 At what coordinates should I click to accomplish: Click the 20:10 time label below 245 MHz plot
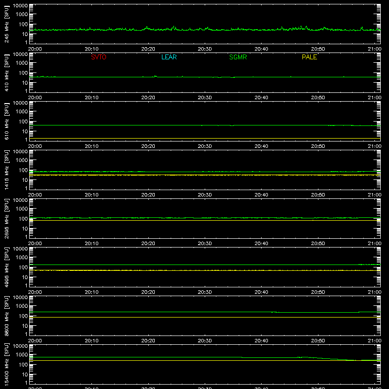click(91, 49)
